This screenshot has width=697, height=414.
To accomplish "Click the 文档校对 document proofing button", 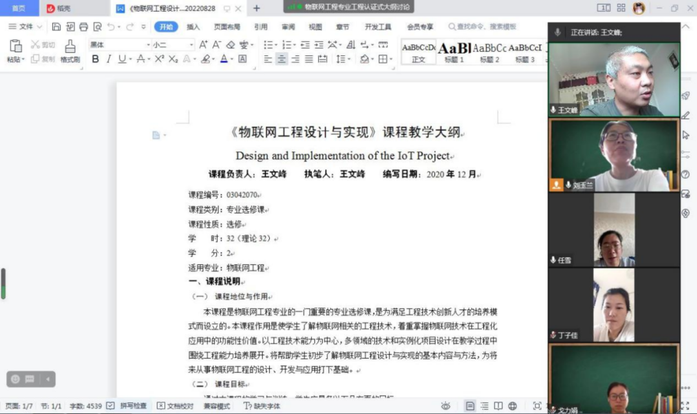I will [175, 406].
